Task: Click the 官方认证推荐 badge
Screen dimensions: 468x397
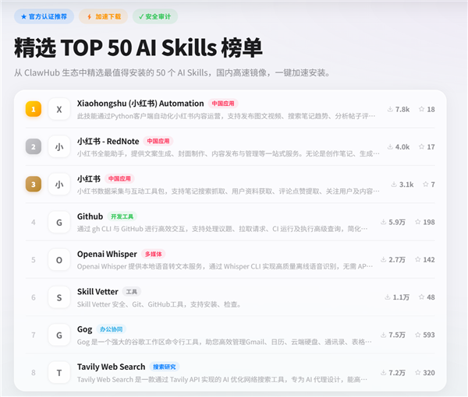Action: click(x=44, y=16)
